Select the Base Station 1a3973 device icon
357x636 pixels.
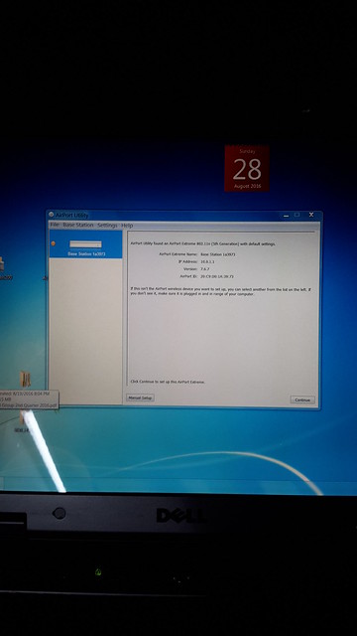pos(85,244)
